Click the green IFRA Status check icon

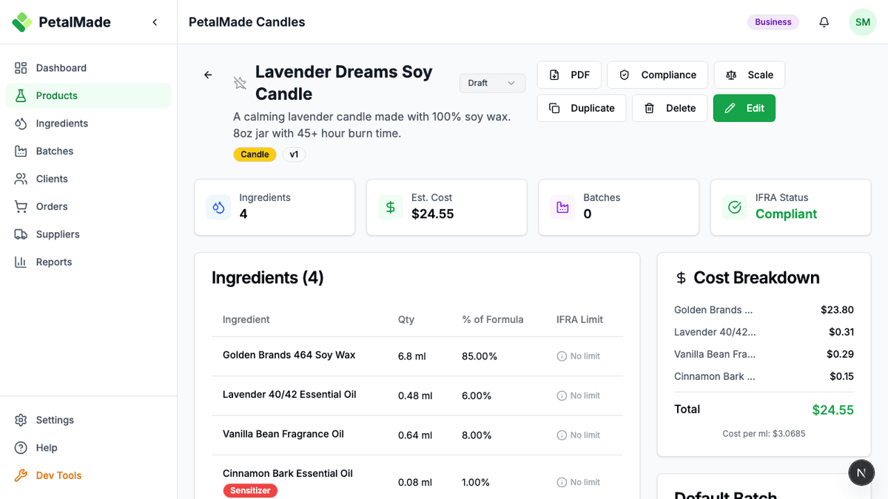pos(734,207)
